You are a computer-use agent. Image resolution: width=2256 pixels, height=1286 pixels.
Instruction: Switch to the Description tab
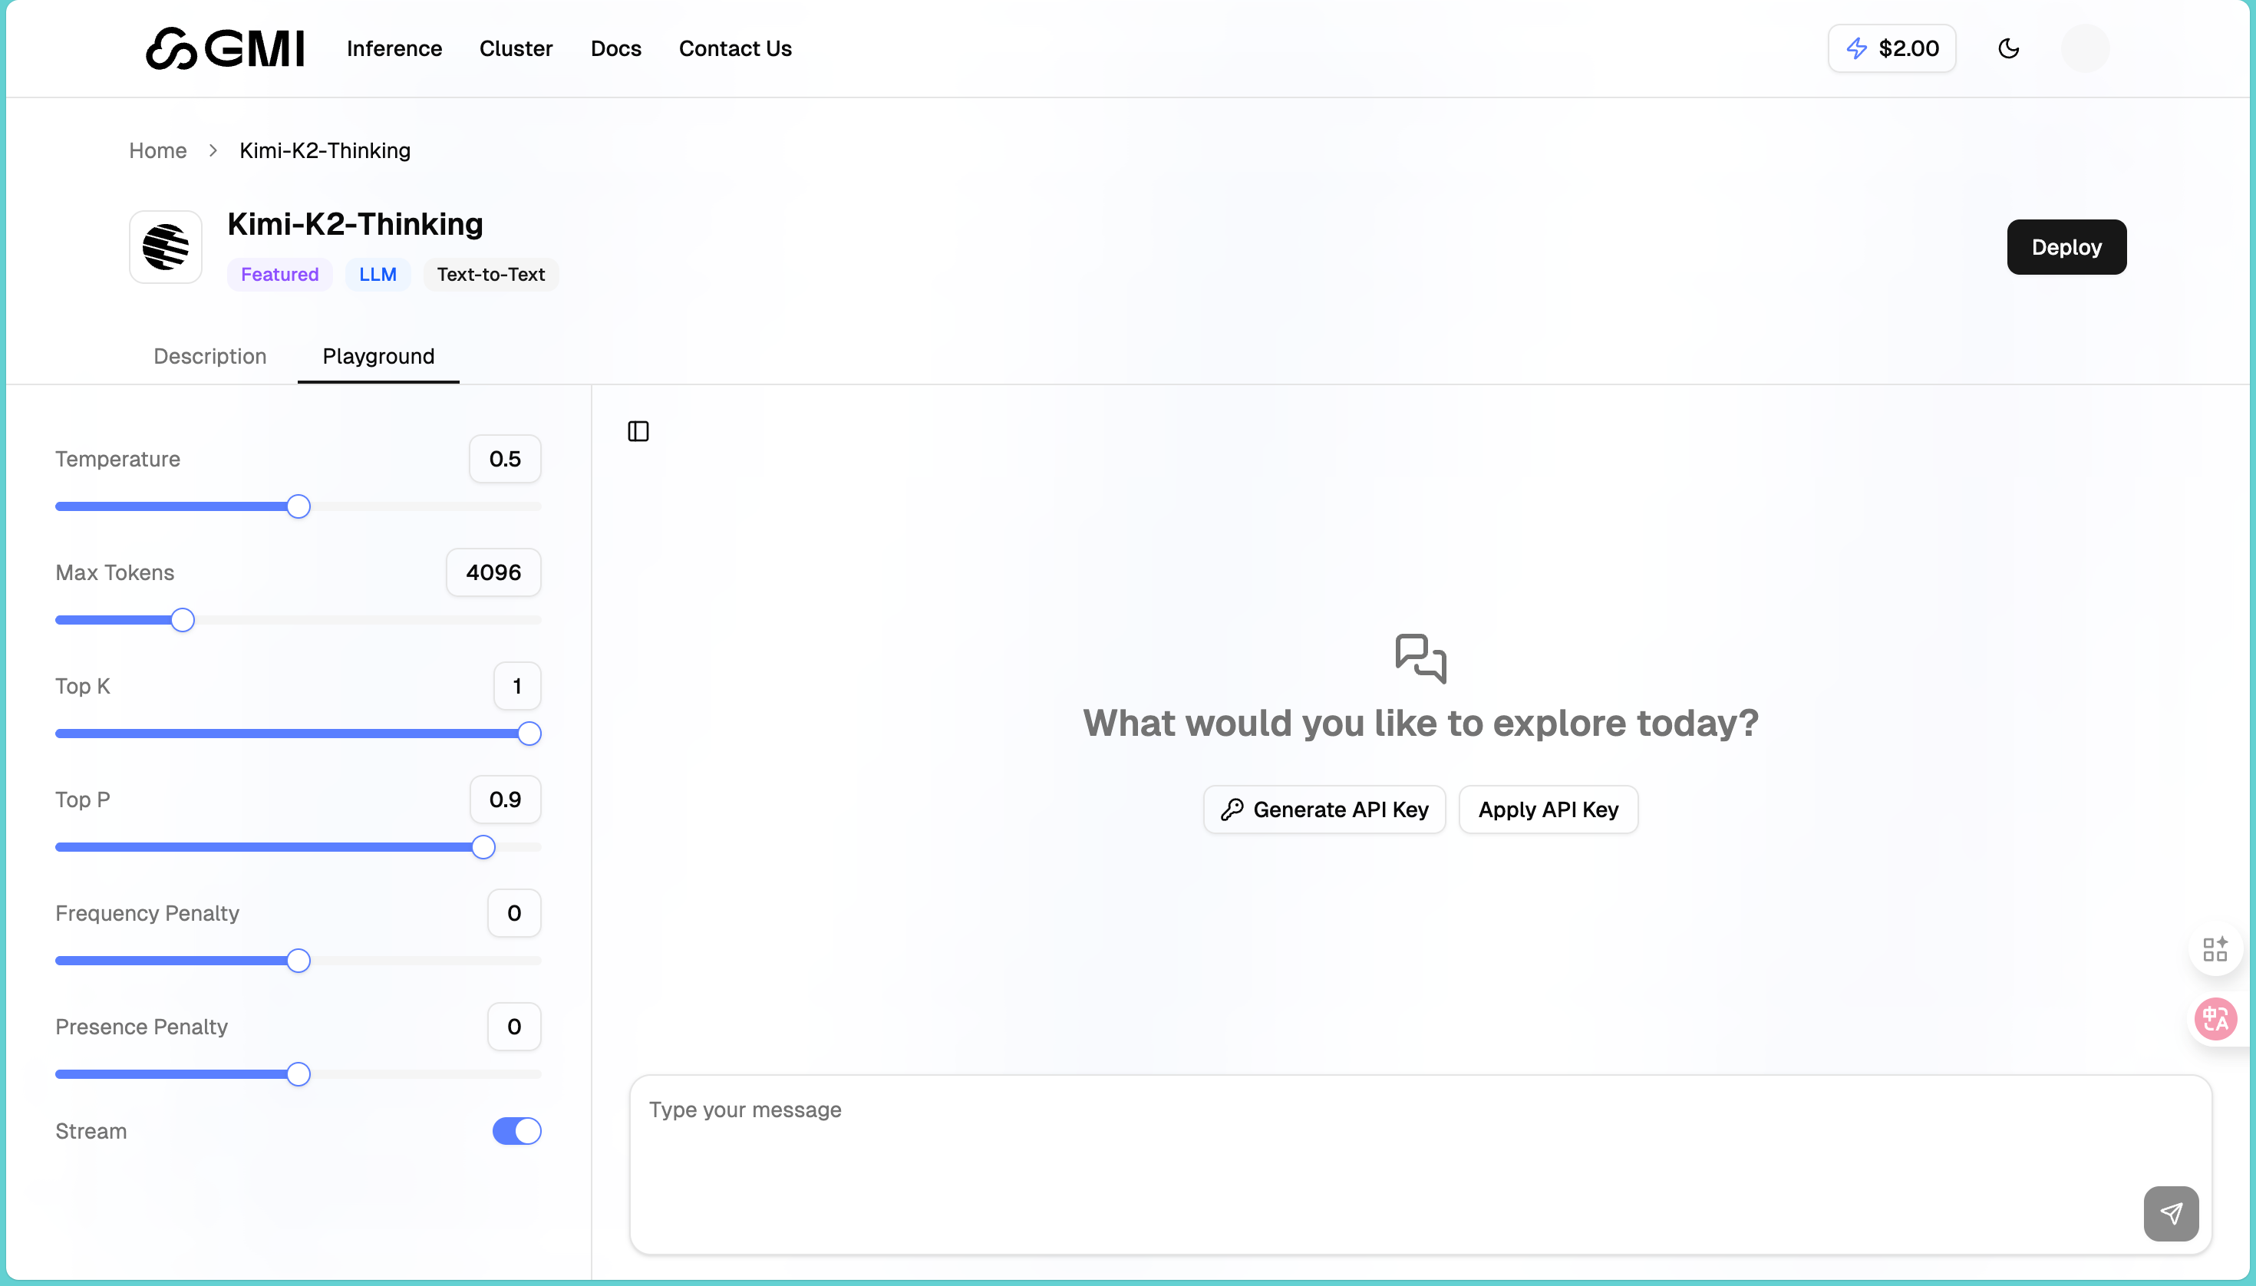click(209, 356)
